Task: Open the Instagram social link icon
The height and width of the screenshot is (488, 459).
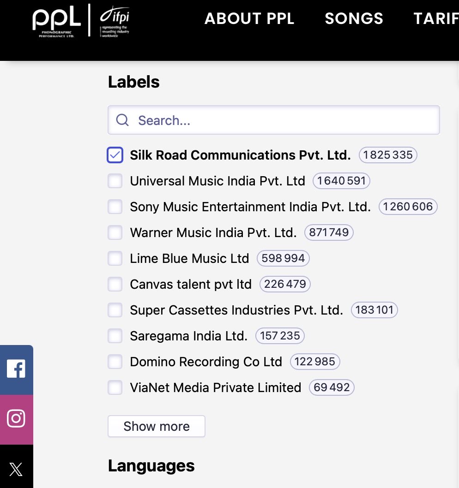Action: coord(16,419)
